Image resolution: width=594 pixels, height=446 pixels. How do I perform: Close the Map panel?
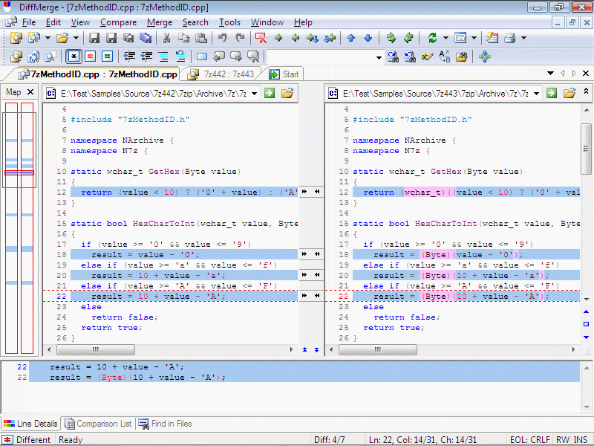(30, 92)
